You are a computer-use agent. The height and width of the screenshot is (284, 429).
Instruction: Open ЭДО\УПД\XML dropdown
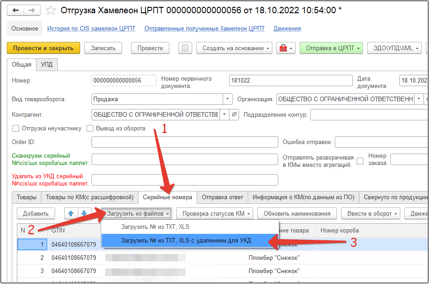[394, 48]
